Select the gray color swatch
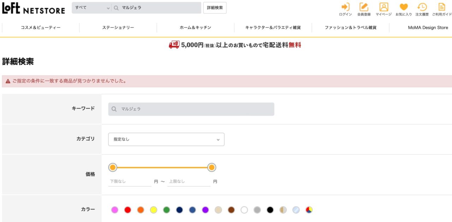The width and height of the screenshot is (452, 222). tap(257, 210)
